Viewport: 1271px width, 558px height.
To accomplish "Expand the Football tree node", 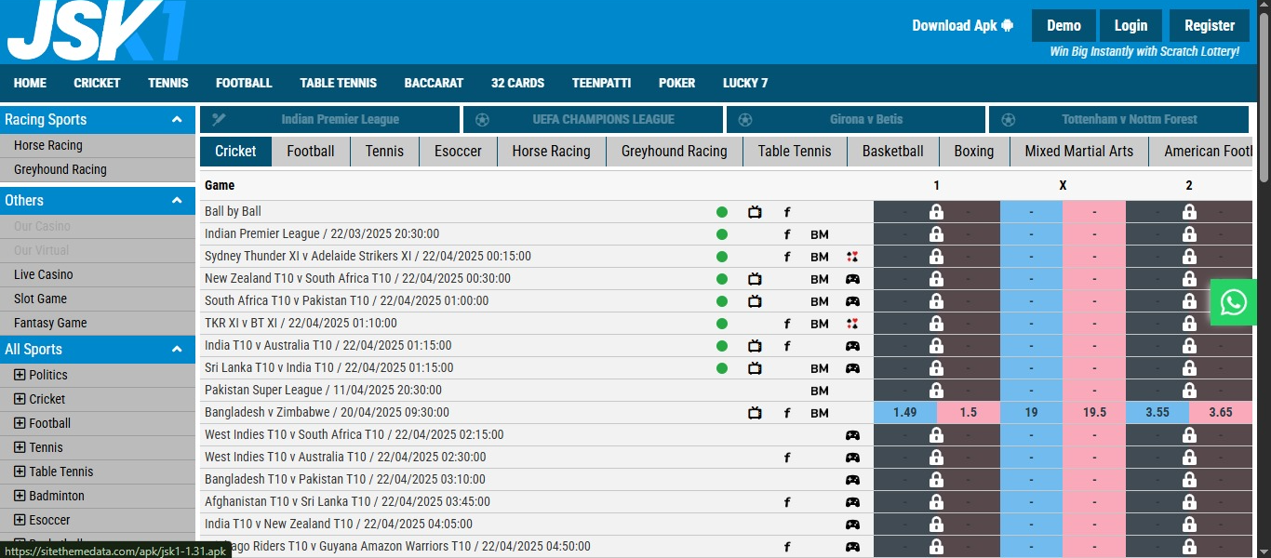I will tap(20, 423).
